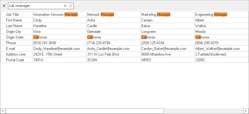Viewport: 249px width, 114px height.
Task: Click Anita_Cardle@example.com email cell
Action: 113,49
